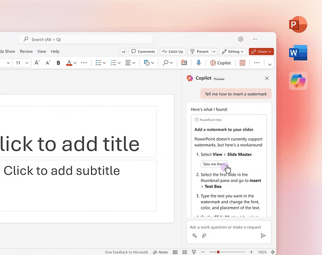Open the PowerPoint app icon on desktop

[x=298, y=24]
